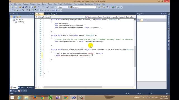This screenshot has width=179, height=100.
Task: Click the ENG language indicator in the tray
Action: pyautogui.click(x=157, y=97)
